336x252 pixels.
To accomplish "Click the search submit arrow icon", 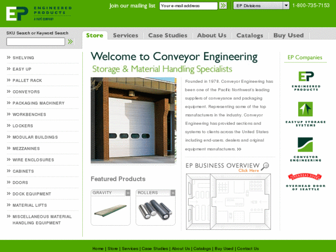I will point(70,42).
